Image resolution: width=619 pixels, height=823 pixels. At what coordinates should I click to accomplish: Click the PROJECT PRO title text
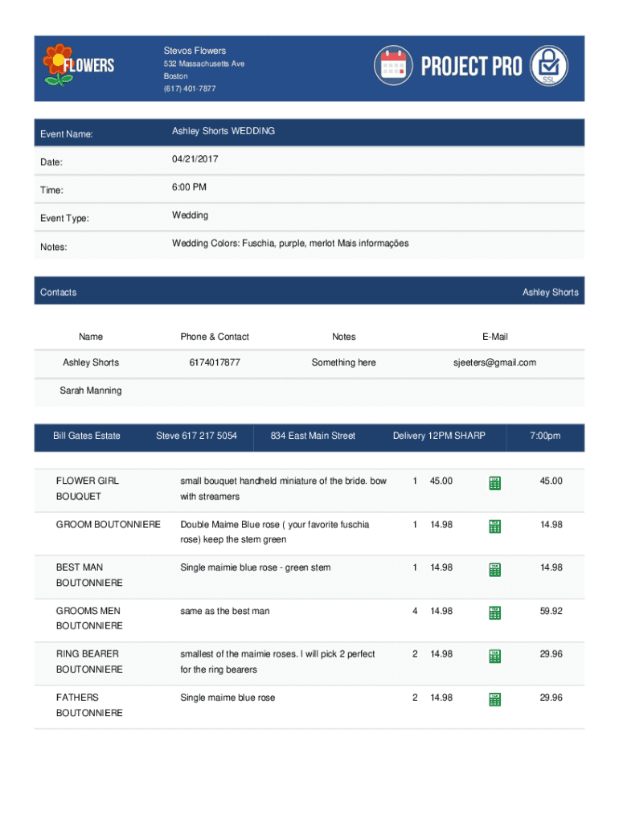(x=471, y=66)
